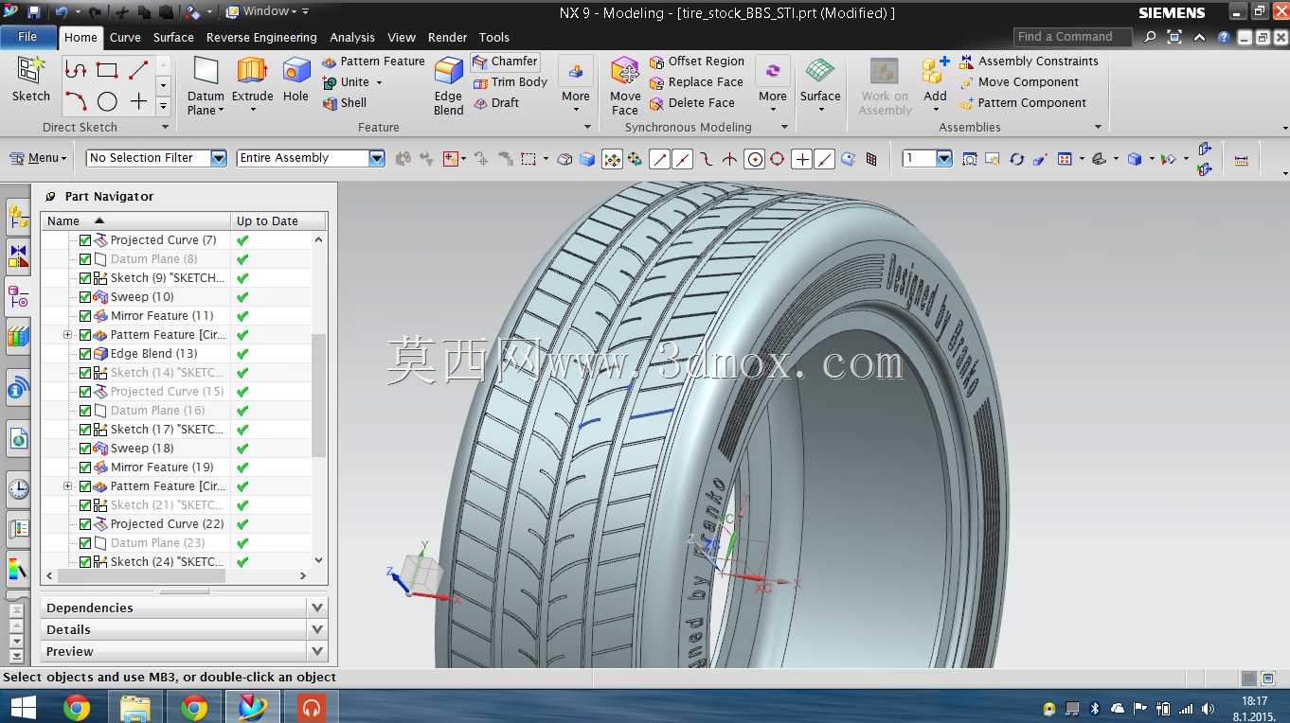Image resolution: width=1290 pixels, height=723 pixels.
Task: Switch to the Curve tab
Action: click(x=125, y=38)
